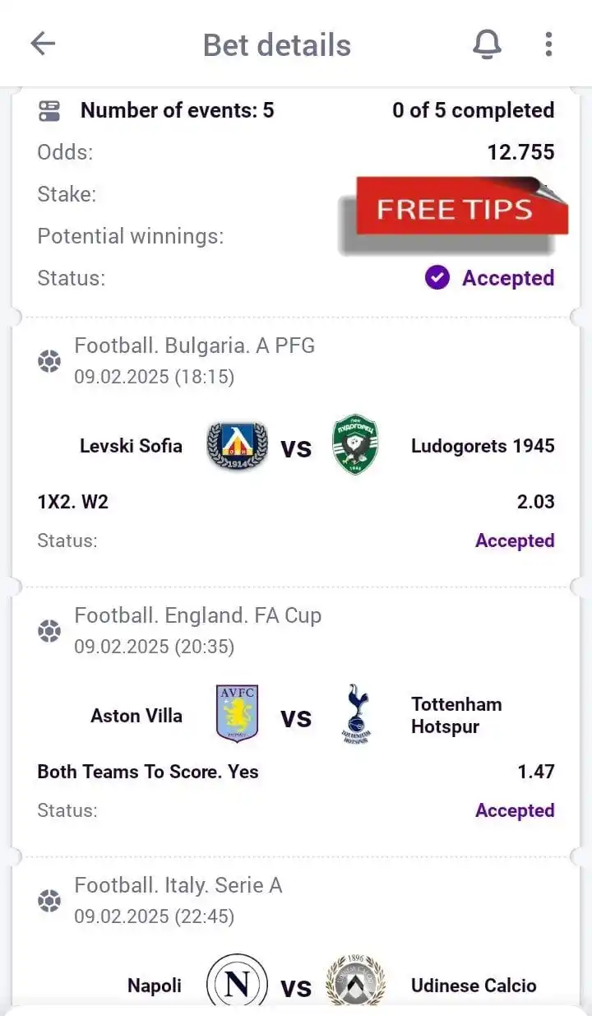Click the Napoli club logo
592x1016 pixels.
pos(237,981)
